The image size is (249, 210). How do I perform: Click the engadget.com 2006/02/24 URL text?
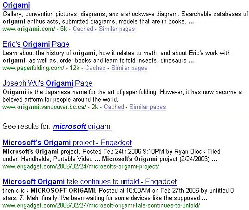[x=81, y=166]
